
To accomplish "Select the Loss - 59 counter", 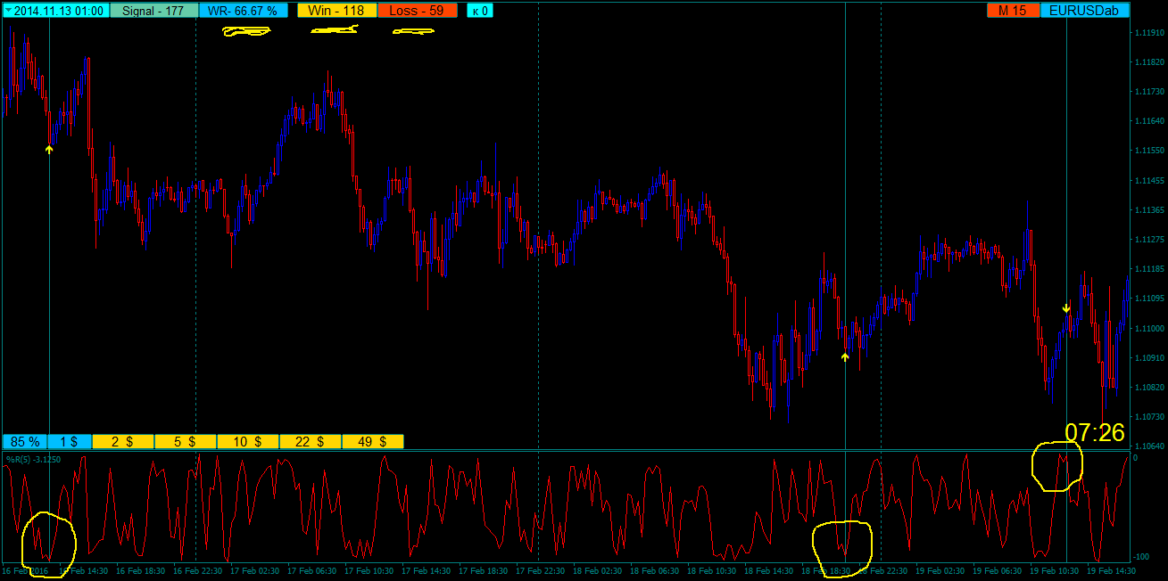I will tap(418, 11).
